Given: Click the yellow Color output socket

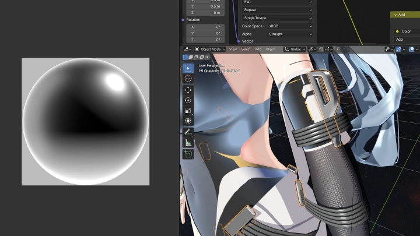Looking at the screenshot, I should tap(397, 31).
